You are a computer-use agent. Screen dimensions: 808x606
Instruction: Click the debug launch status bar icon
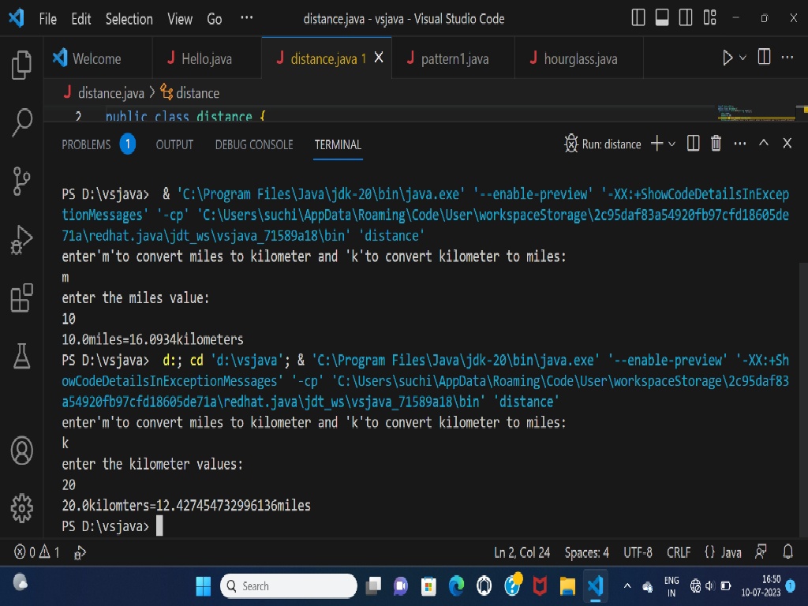tap(80, 553)
